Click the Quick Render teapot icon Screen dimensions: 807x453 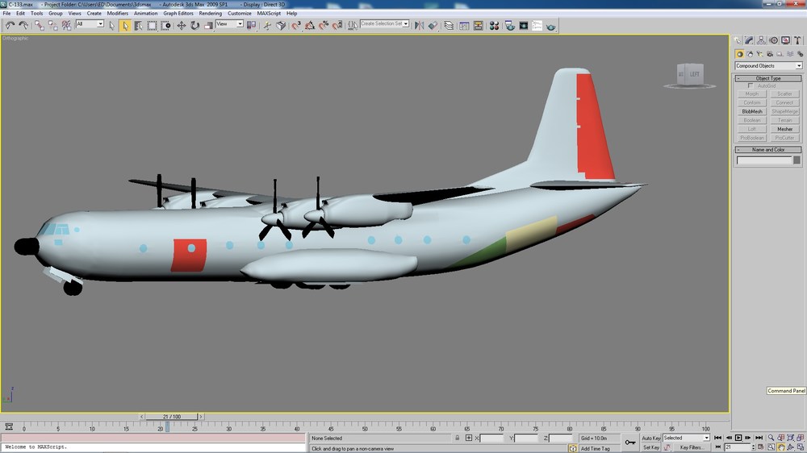coord(550,25)
